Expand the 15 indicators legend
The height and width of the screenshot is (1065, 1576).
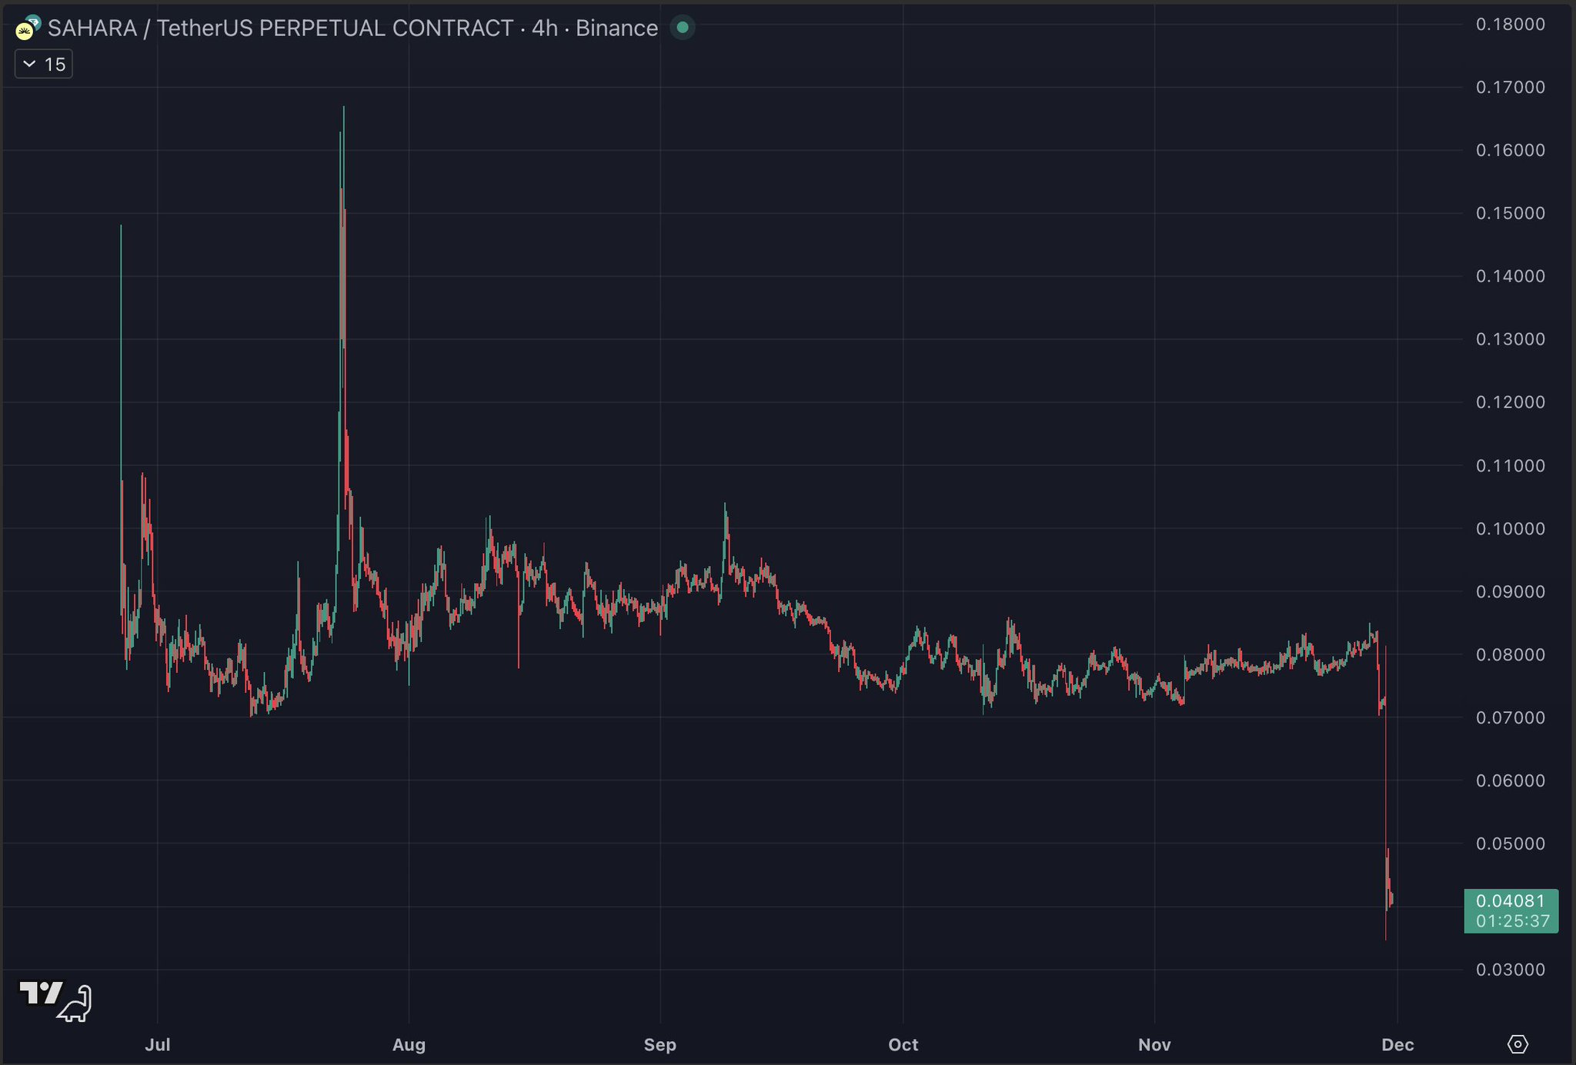pos(44,64)
